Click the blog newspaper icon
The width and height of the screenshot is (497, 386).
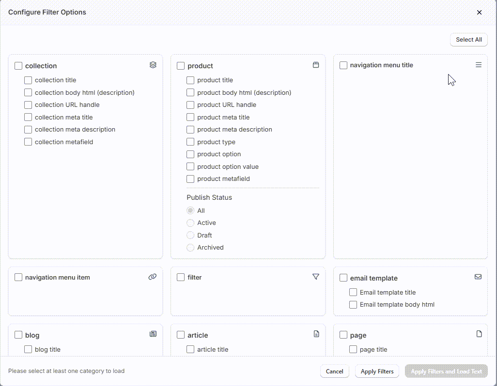pos(153,334)
